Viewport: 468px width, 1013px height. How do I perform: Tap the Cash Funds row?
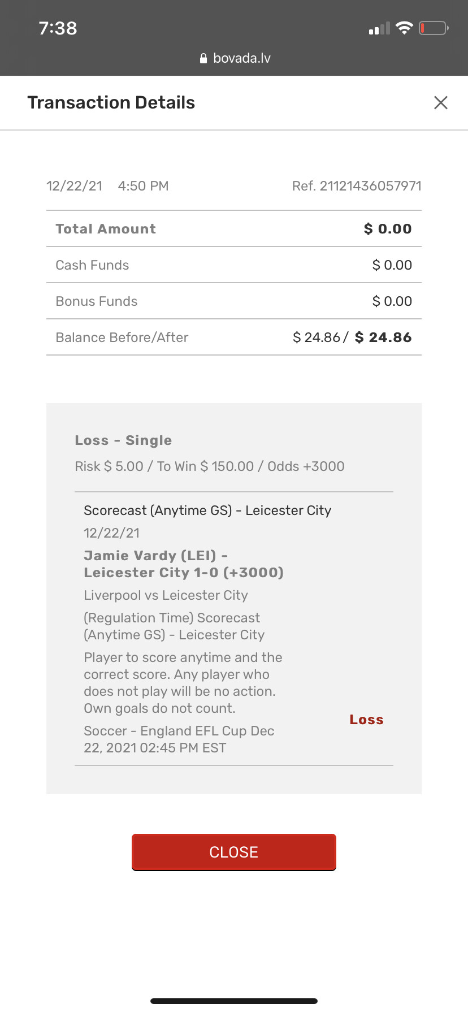point(233,265)
